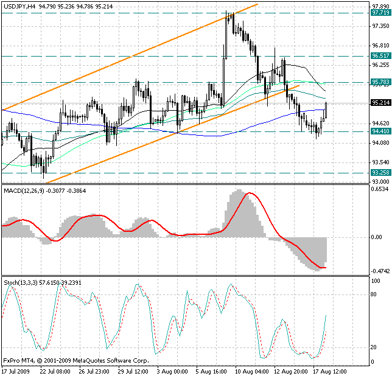Select the 5 Aug 16:00 time label
Viewport: 392px width, 376px height.
[x=211, y=370]
